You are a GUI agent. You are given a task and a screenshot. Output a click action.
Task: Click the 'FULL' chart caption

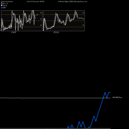56,33
